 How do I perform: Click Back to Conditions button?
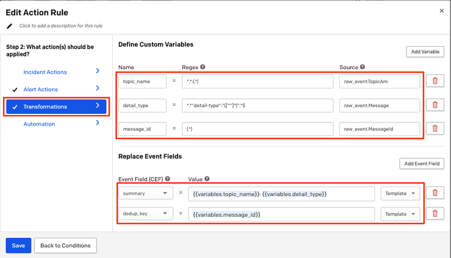pos(65,246)
